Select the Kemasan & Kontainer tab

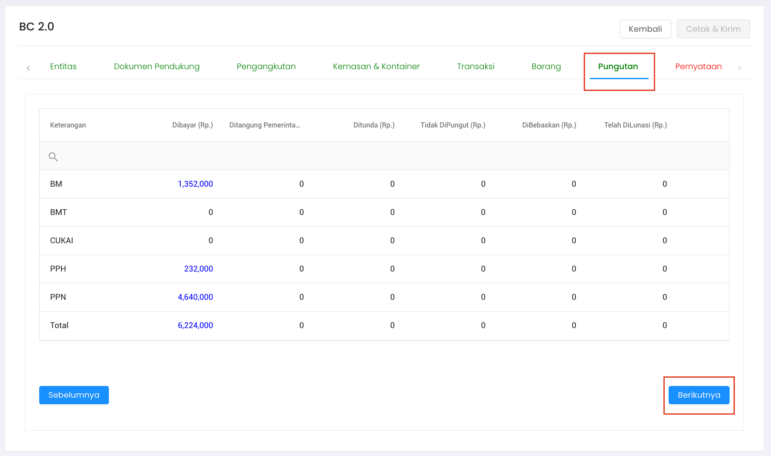[376, 67]
